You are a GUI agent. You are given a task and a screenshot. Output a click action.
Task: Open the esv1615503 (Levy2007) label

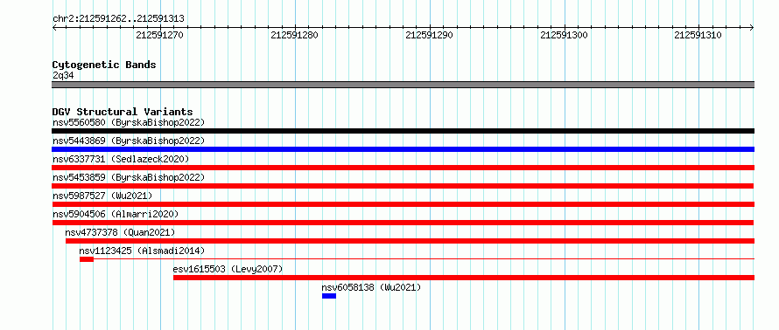pos(228,269)
